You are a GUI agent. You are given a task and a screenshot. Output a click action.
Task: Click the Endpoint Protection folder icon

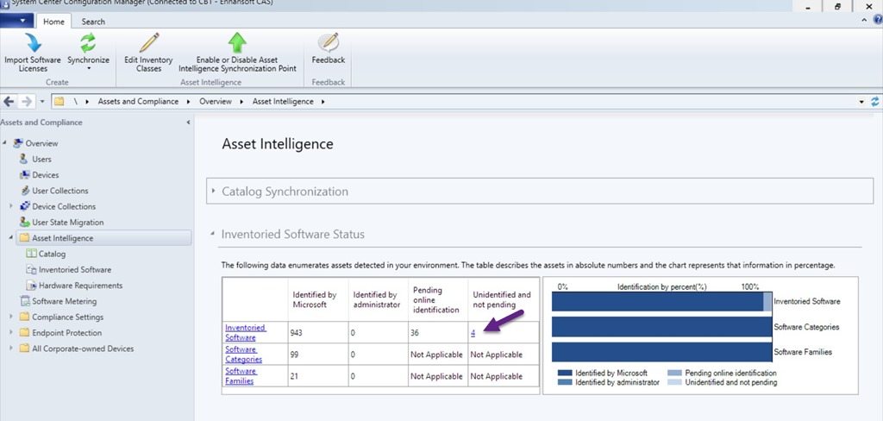tap(24, 332)
